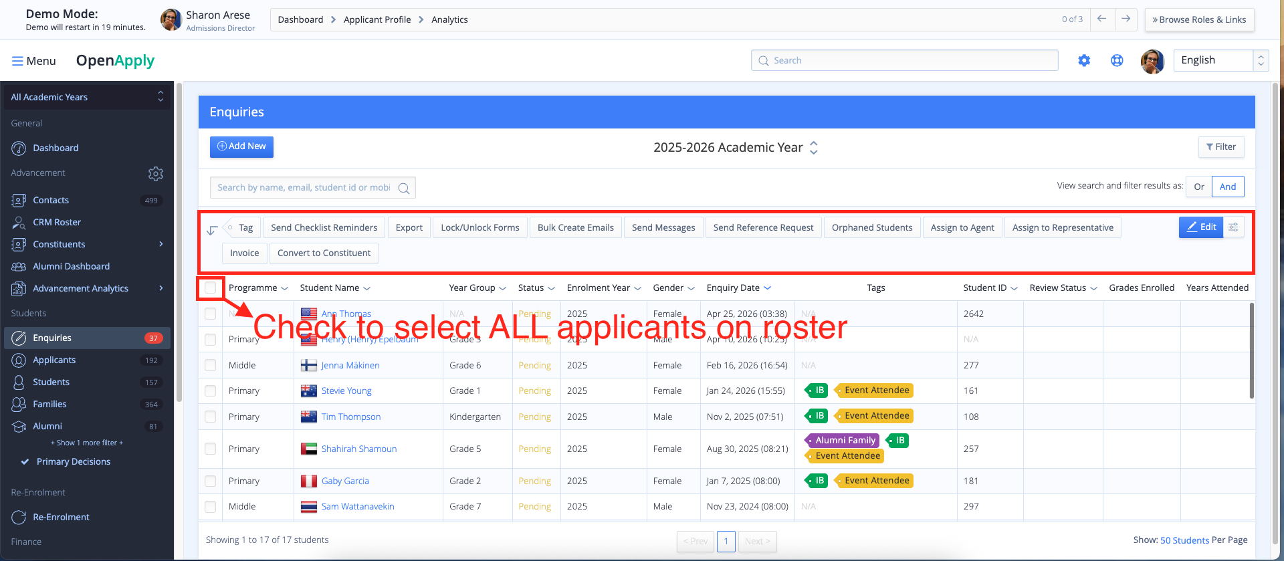Image resolution: width=1284 pixels, height=561 pixels.
Task: Go to previous record arrow in breadcrumb bar
Action: pos(1101,19)
